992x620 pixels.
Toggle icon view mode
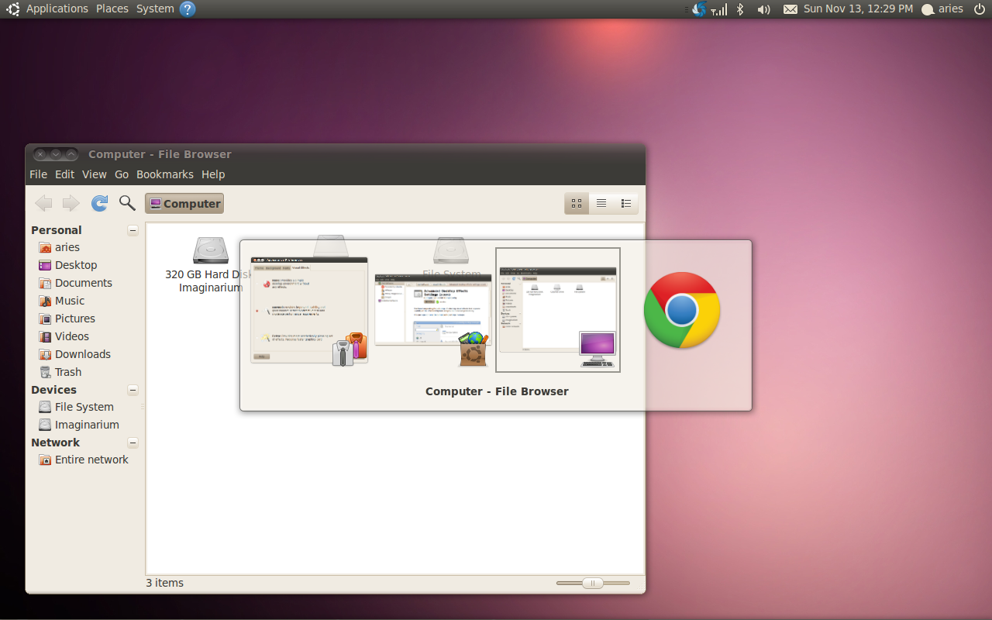577,203
